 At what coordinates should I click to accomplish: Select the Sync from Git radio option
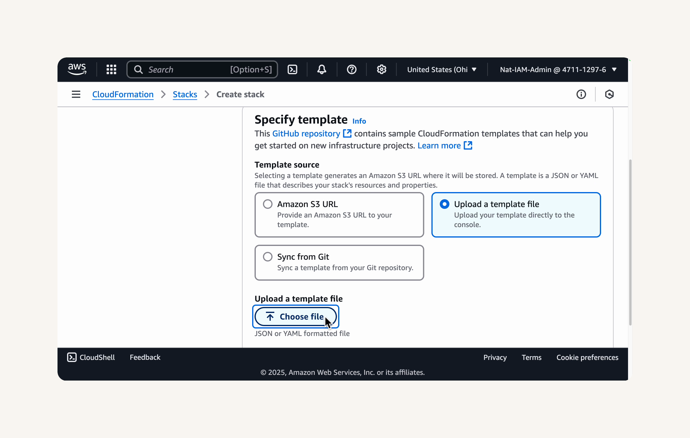(x=268, y=257)
